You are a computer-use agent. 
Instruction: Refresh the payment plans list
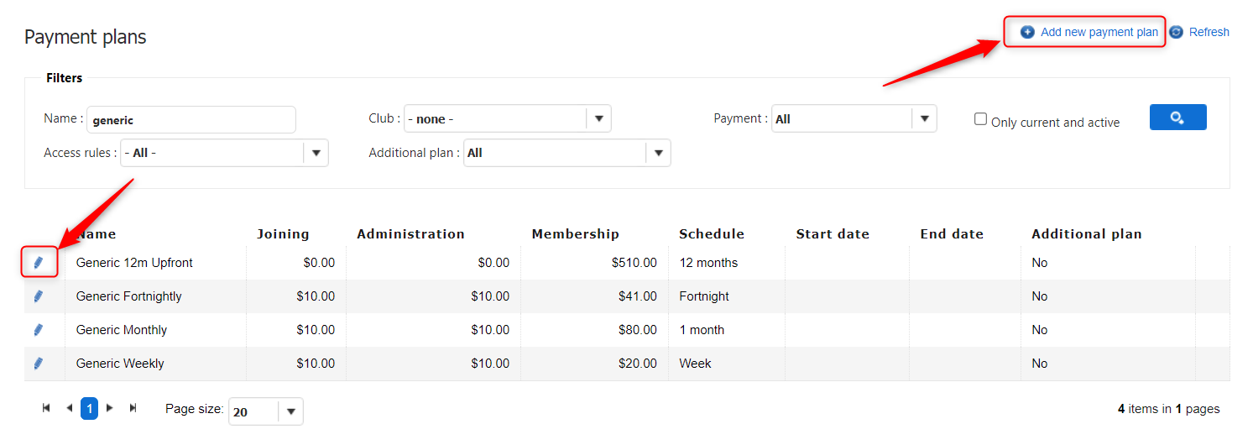(x=1208, y=32)
